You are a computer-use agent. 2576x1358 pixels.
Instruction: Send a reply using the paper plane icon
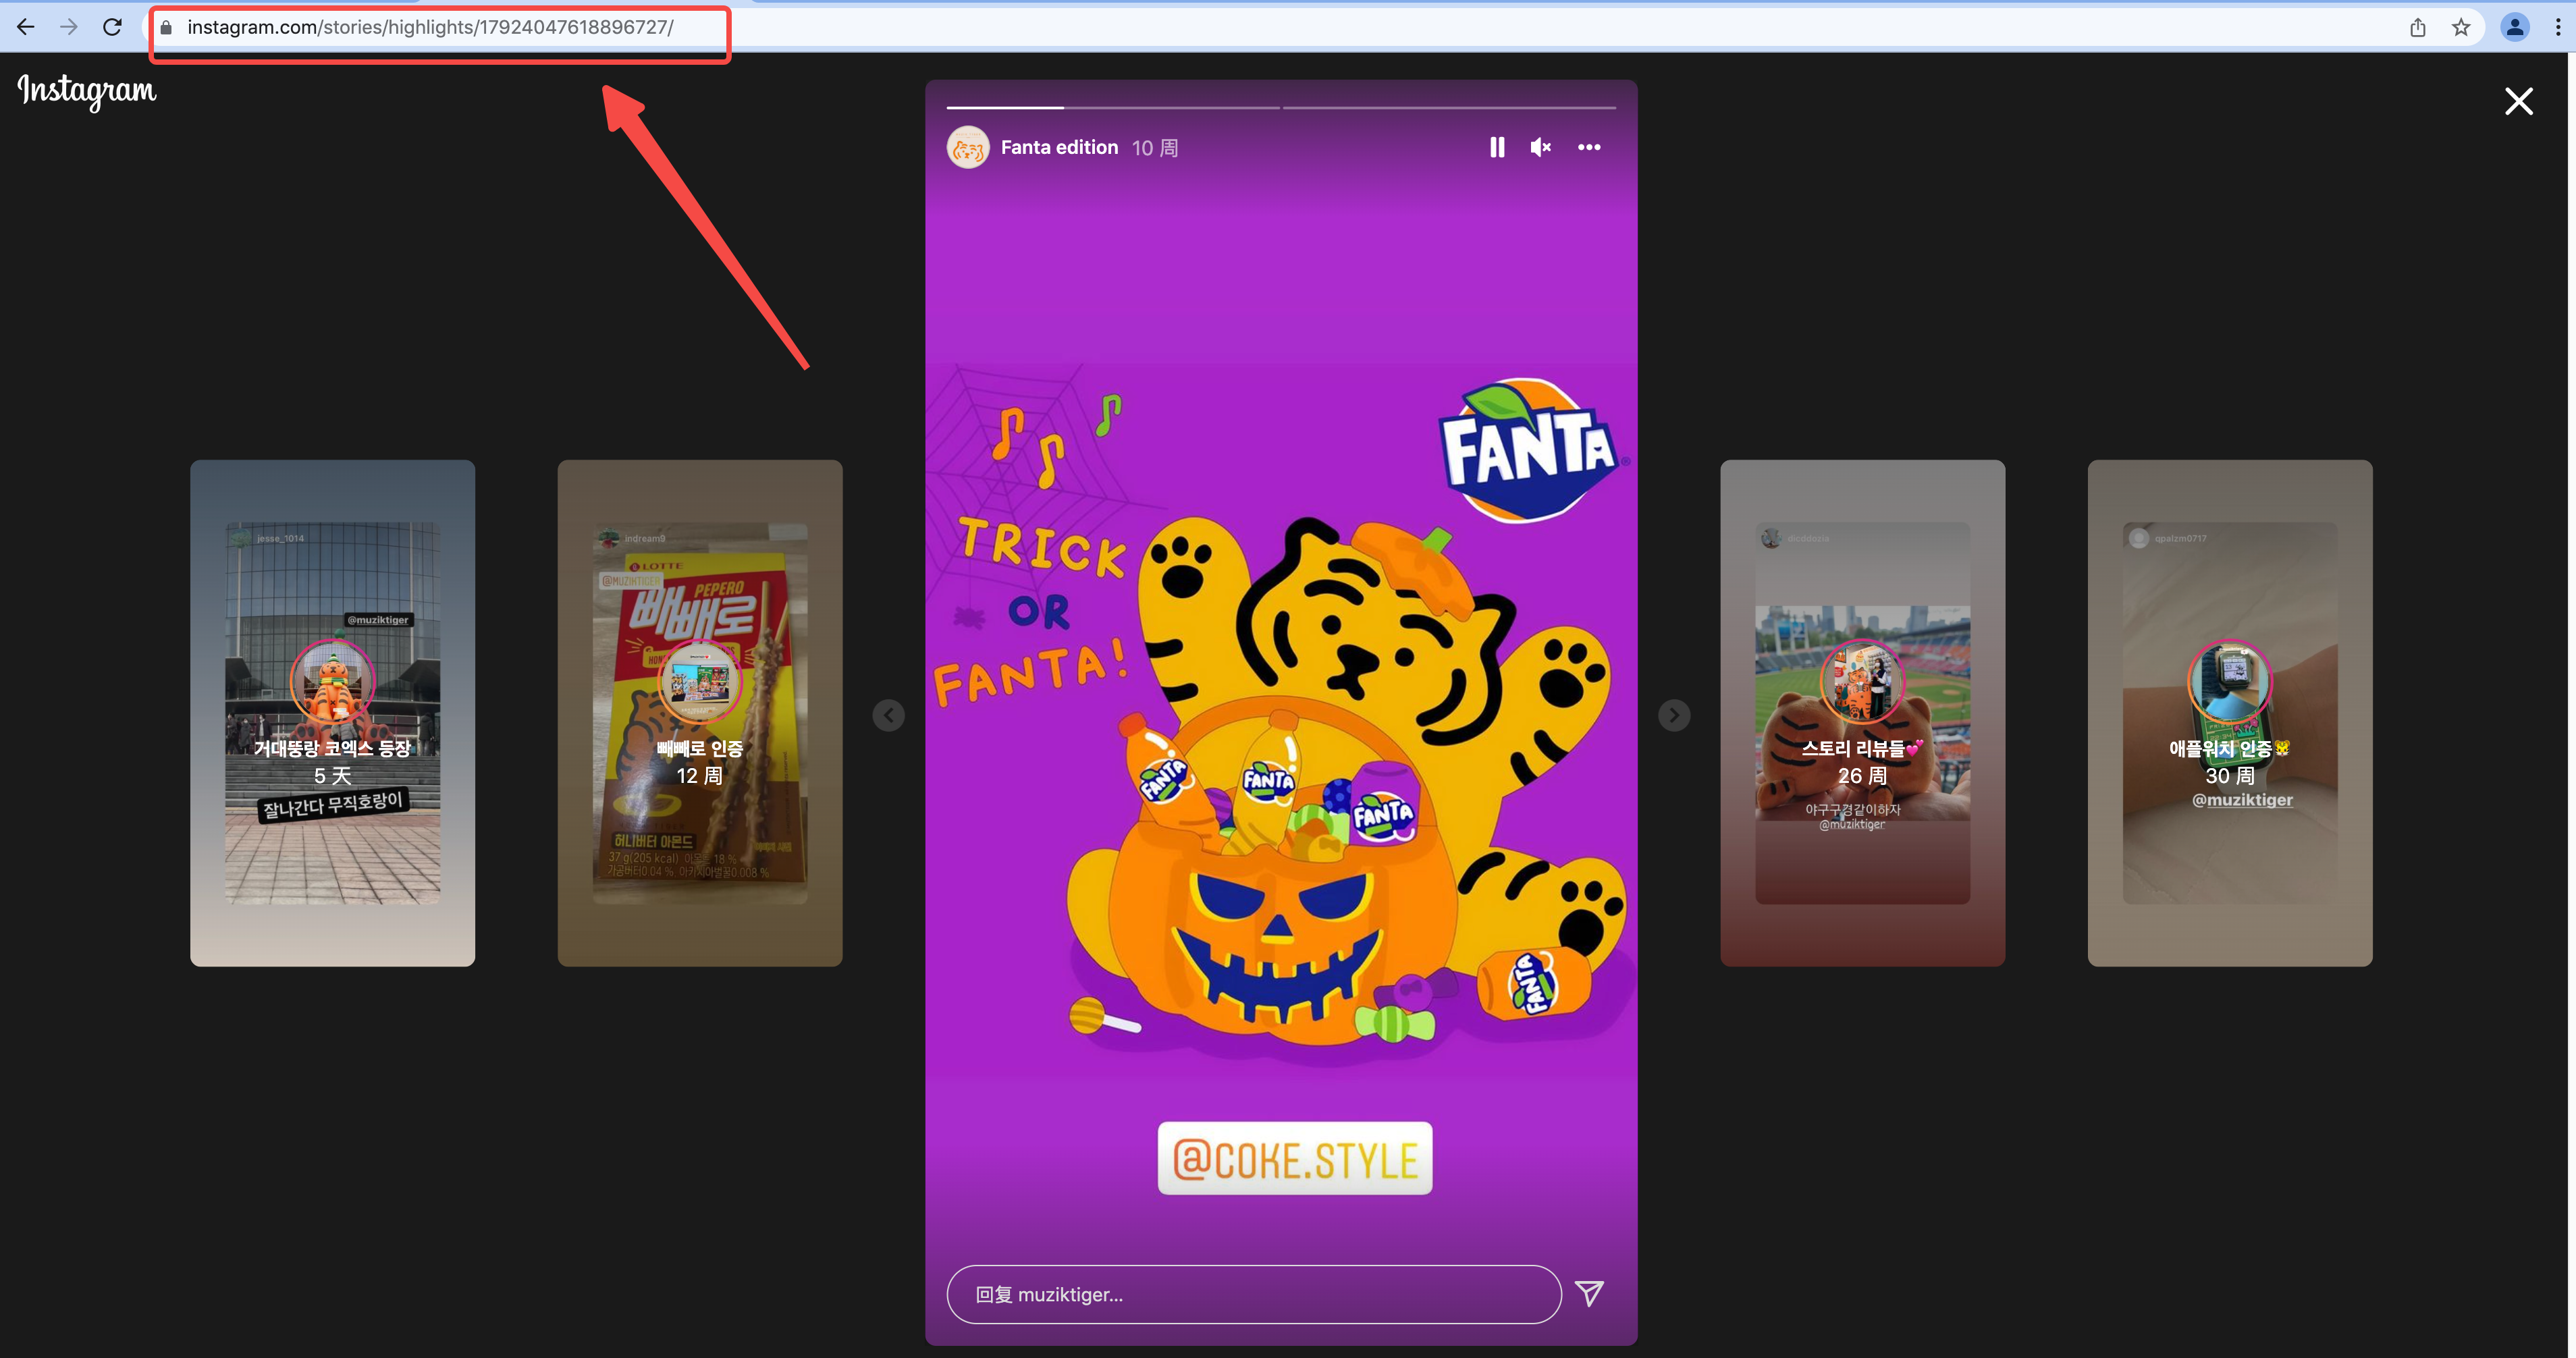point(1591,1293)
